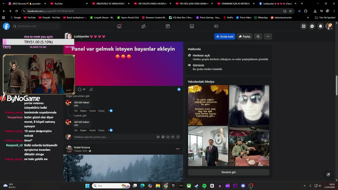The image size is (338, 190).
Task: Open the "Tüm Yer İşaretleri" bookmarks folder
Action: click(x=325, y=17)
